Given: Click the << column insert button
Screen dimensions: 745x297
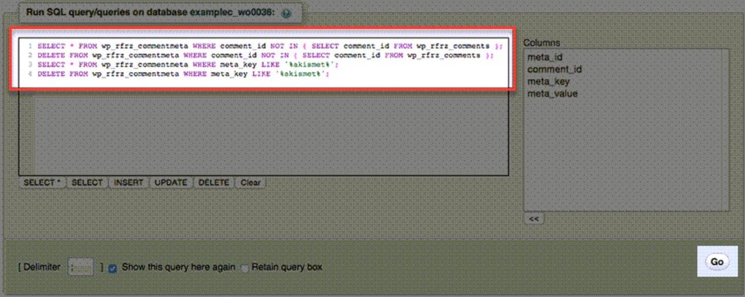Looking at the screenshot, I should [x=533, y=218].
